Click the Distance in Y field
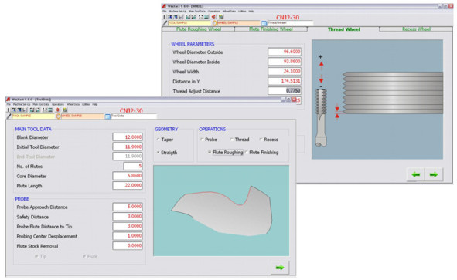Image resolution: width=457 pixels, height=280 pixels. tap(285, 81)
